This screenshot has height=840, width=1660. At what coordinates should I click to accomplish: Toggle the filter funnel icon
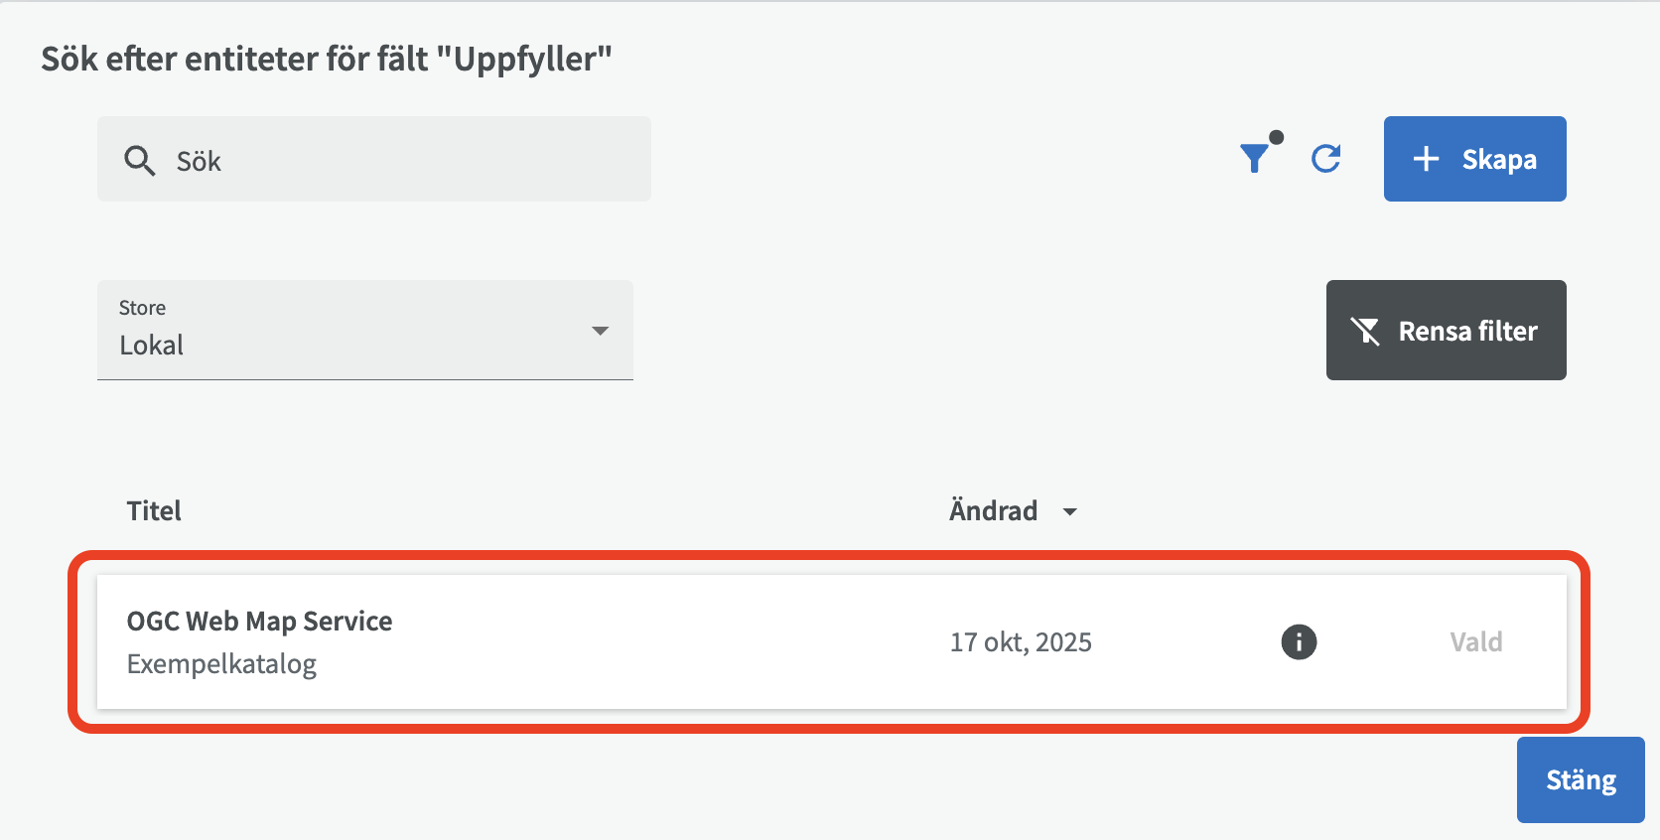[1256, 158]
